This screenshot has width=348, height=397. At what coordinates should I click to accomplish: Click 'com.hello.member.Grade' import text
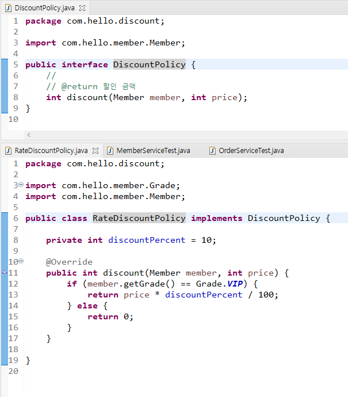118,186
